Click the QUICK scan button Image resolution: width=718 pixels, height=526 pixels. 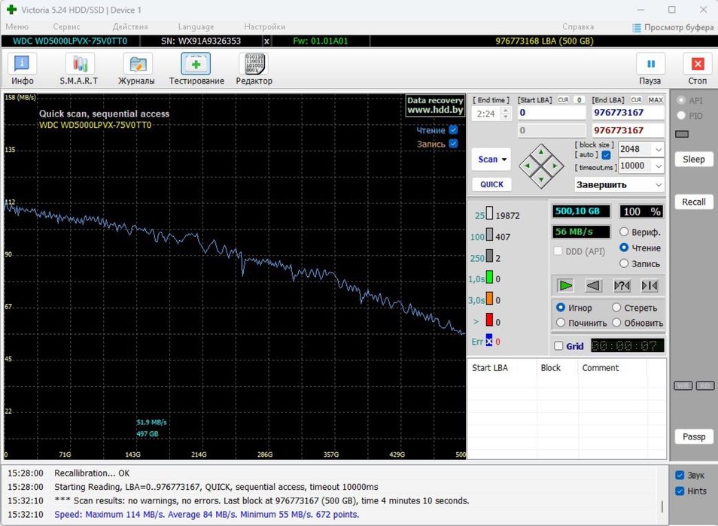tap(491, 184)
